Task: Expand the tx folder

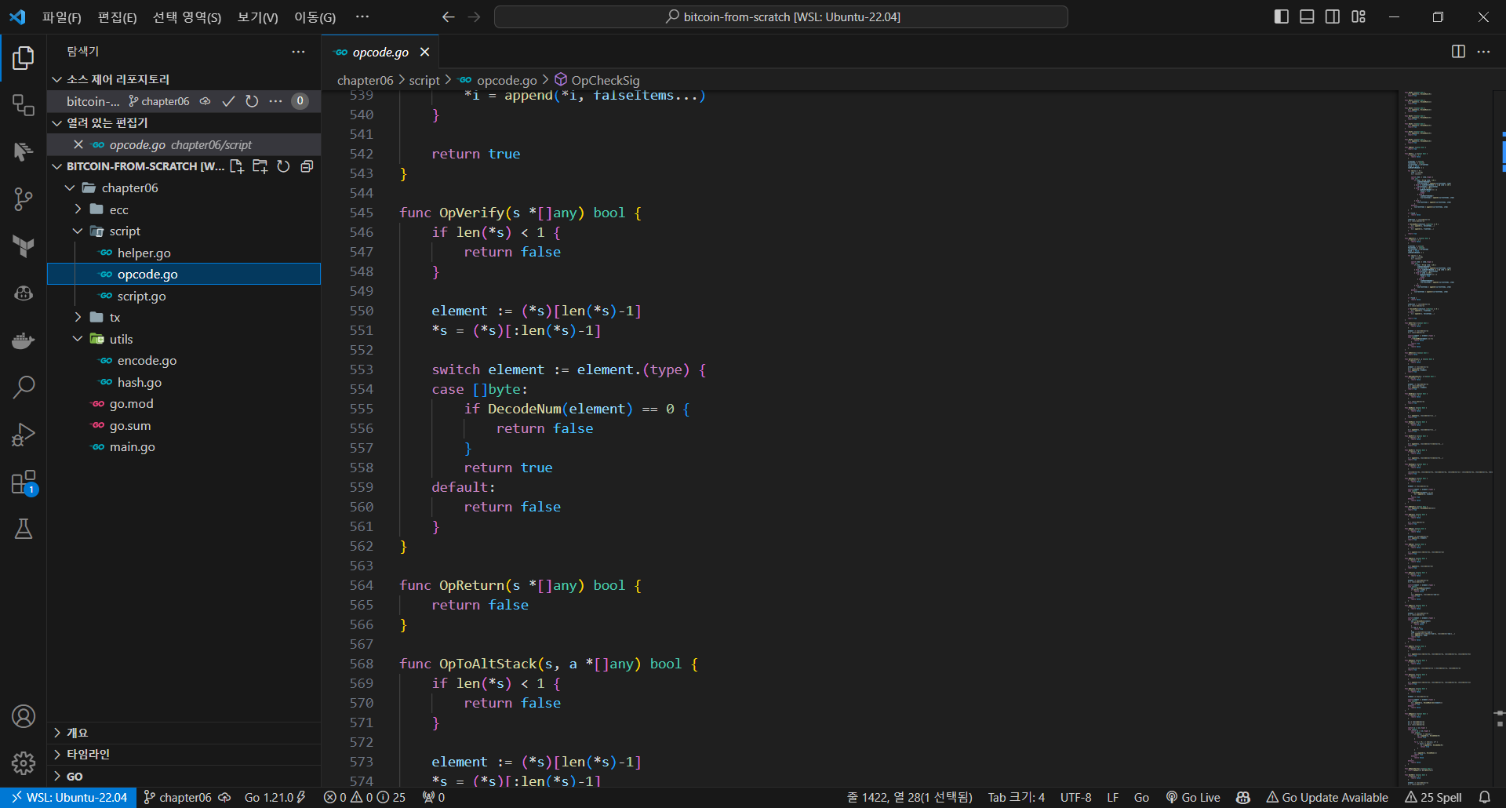Action: point(78,318)
